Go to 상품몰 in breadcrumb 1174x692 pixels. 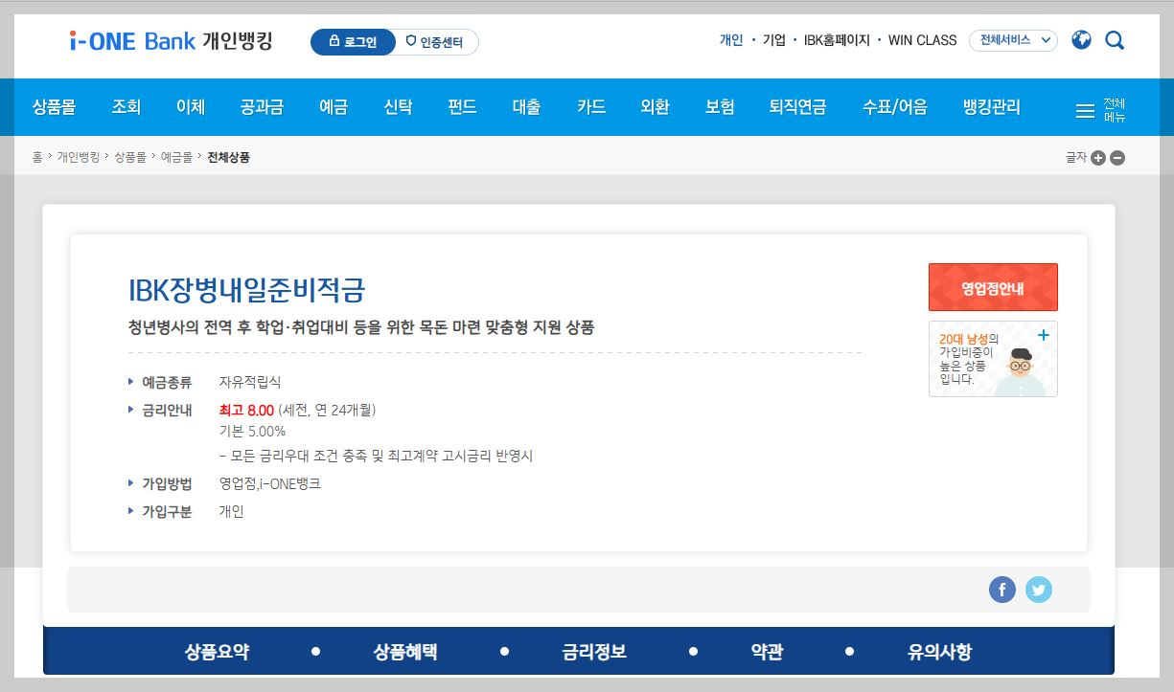(x=130, y=158)
